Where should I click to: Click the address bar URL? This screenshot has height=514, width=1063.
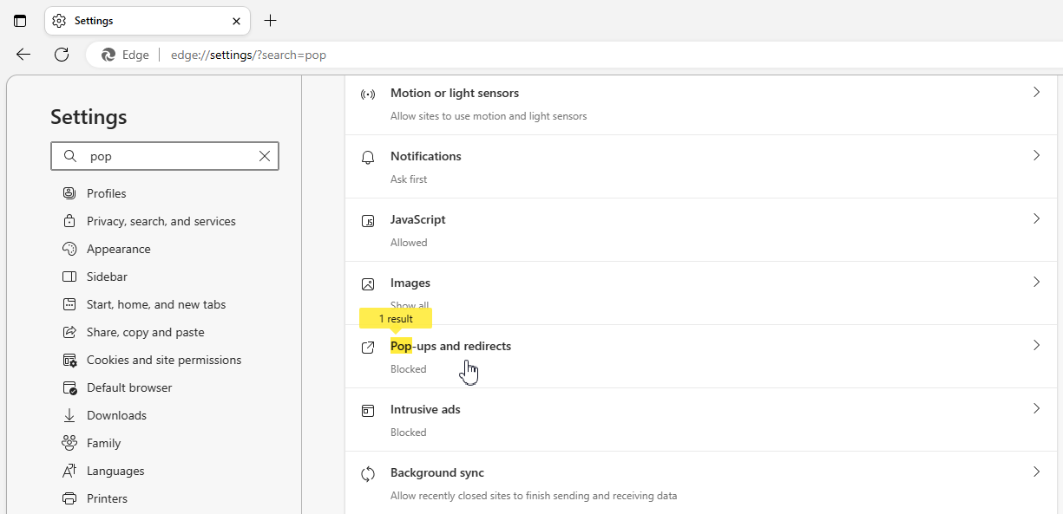pos(248,55)
